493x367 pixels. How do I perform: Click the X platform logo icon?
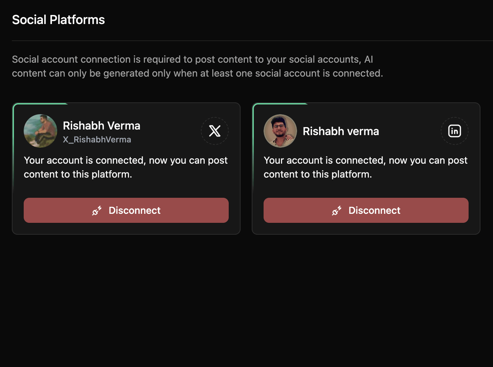215,131
